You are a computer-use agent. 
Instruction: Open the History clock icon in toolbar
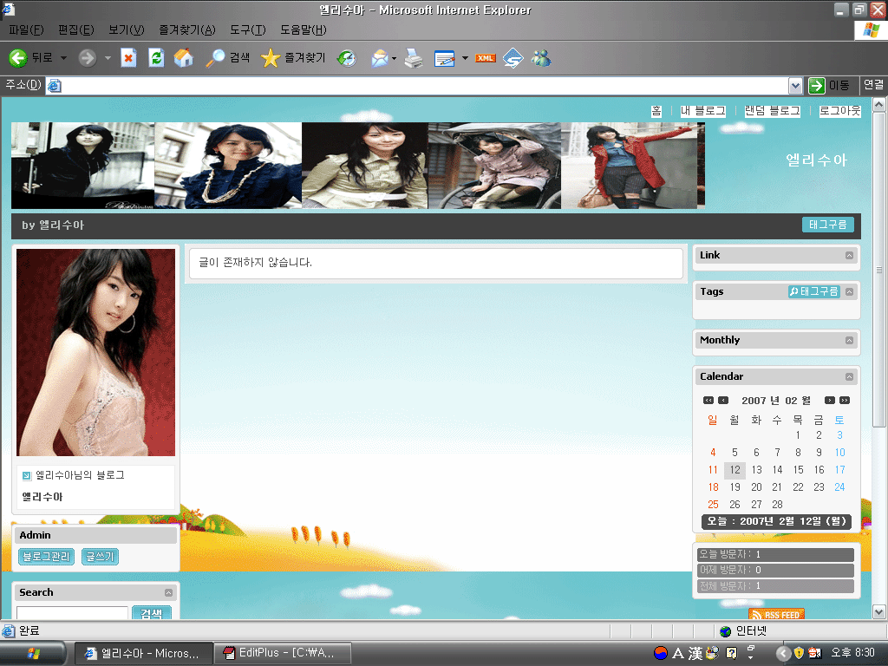click(346, 58)
